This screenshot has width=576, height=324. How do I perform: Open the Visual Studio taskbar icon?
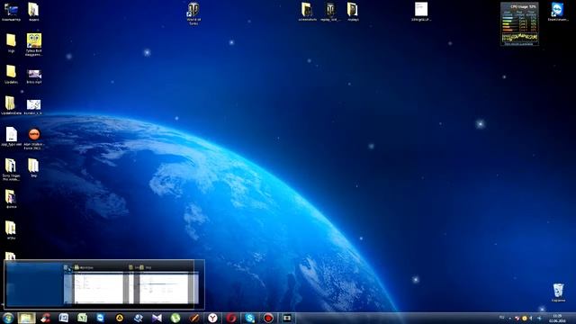[157, 318]
